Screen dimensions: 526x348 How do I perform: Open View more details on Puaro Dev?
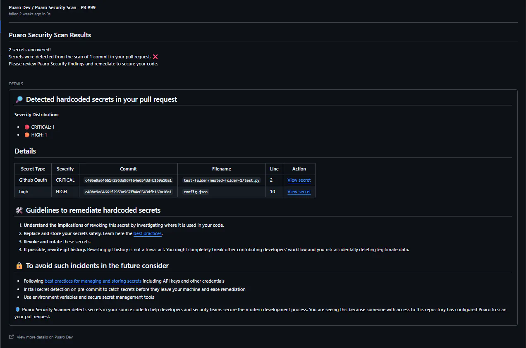45,337
